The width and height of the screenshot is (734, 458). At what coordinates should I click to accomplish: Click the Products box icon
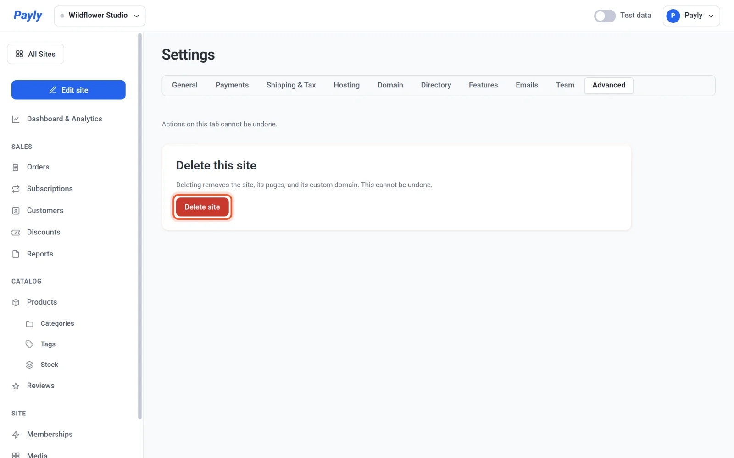pos(16,302)
